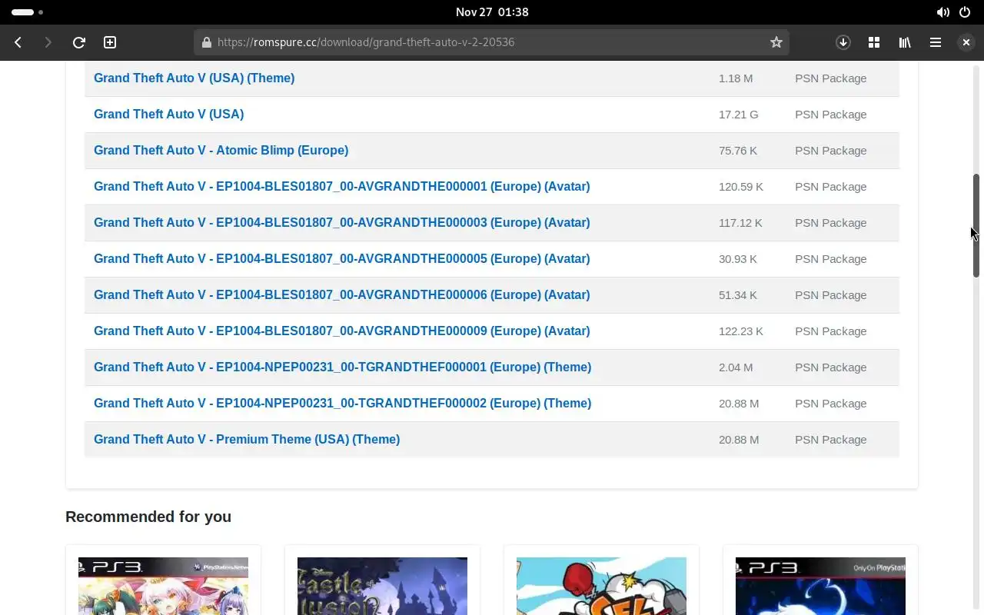
Task: Click the Recommended for you heading
Action: click(x=148, y=517)
